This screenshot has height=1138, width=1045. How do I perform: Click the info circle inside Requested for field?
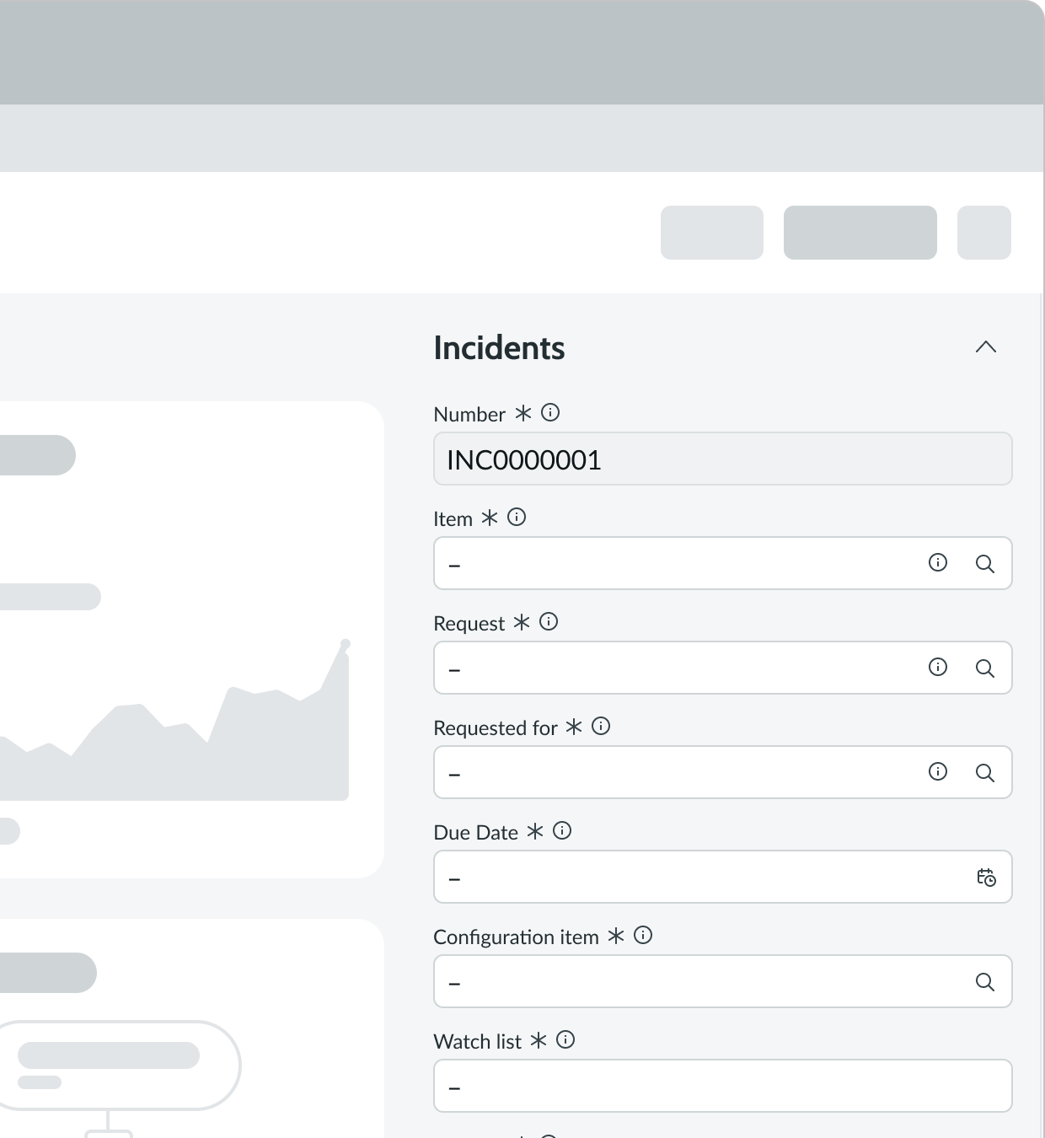click(937, 772)
